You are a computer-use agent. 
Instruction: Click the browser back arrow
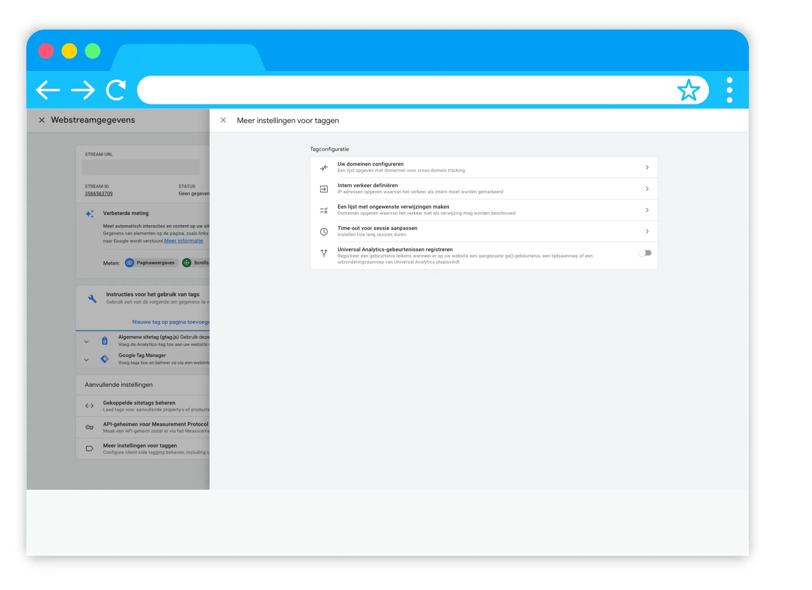tap(48, 90)
